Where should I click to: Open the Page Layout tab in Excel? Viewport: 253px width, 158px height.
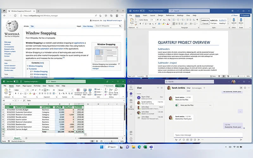click(27, 86)
